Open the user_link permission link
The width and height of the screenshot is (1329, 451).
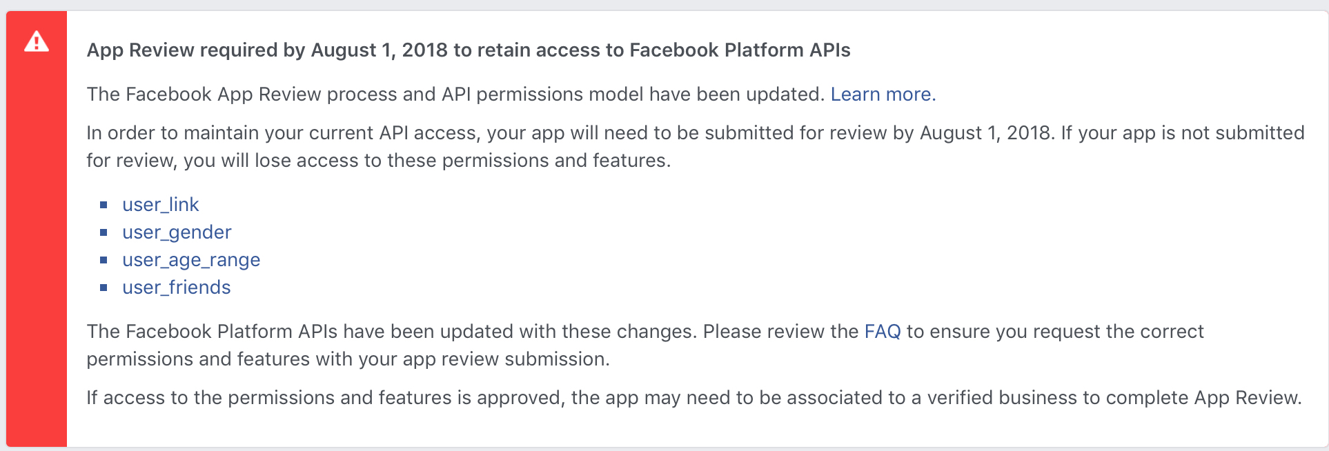click(x=160, y=205)
